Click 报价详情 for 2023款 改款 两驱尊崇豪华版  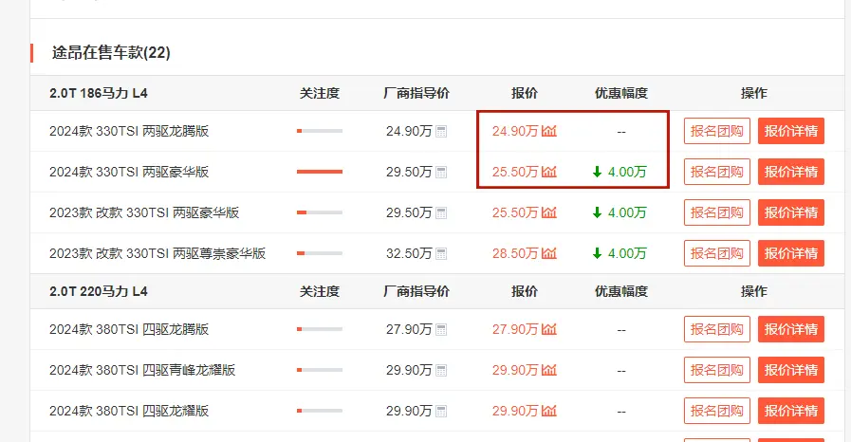pyautogui.click(x=791, y=253)
